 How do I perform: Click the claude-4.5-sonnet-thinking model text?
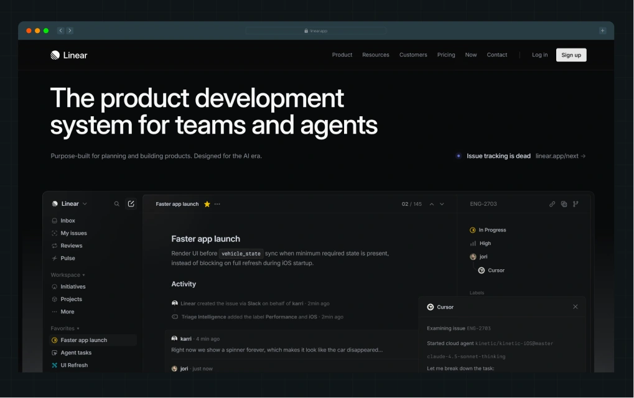click(x=466, y=356)
